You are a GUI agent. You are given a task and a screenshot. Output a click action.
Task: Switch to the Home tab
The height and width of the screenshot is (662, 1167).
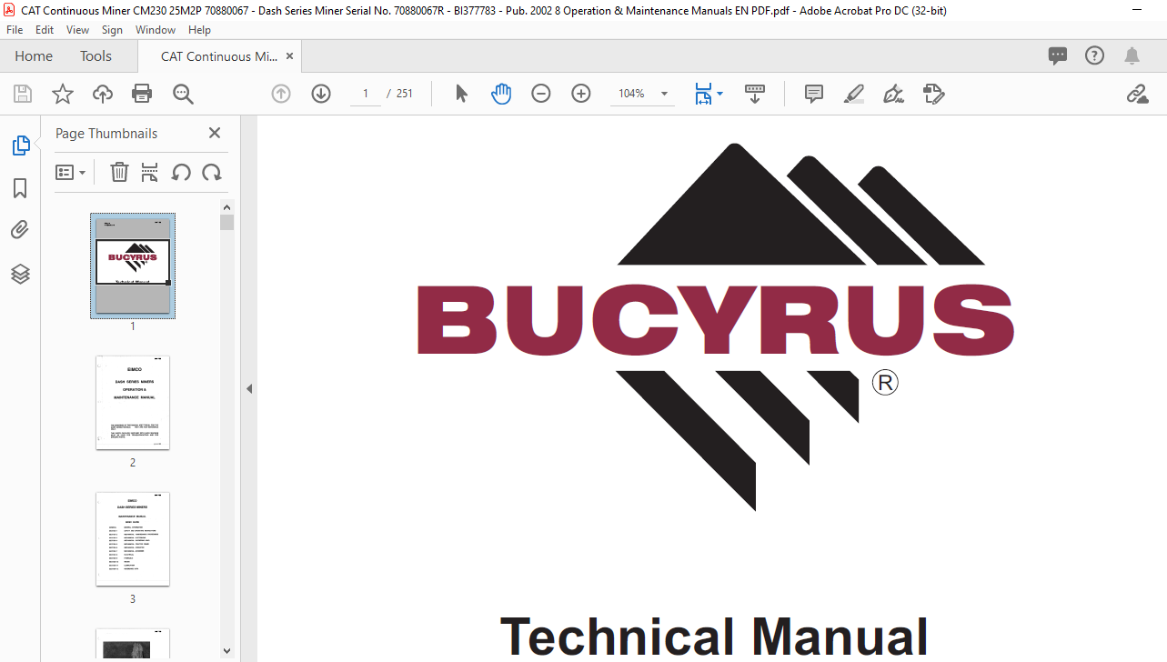34,55
